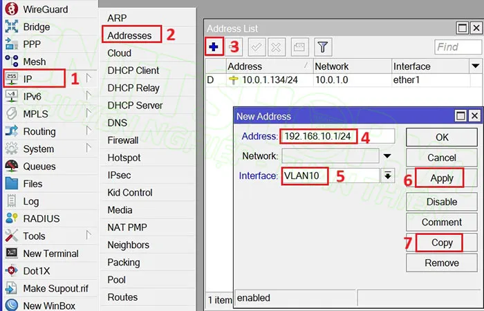484x311 pixels.
Task: Expand the IPv6 submenu arrow
Action: coord(89,96)
